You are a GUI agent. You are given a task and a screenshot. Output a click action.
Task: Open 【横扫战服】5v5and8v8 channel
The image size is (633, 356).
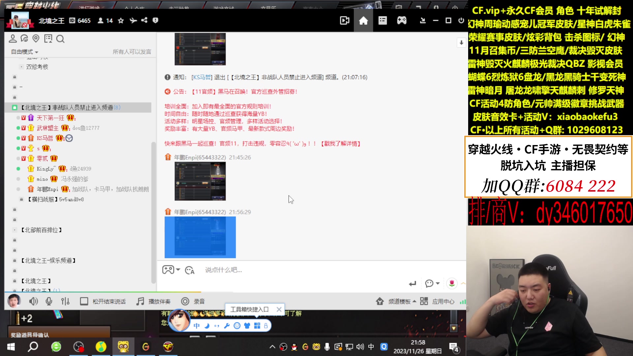56,199
